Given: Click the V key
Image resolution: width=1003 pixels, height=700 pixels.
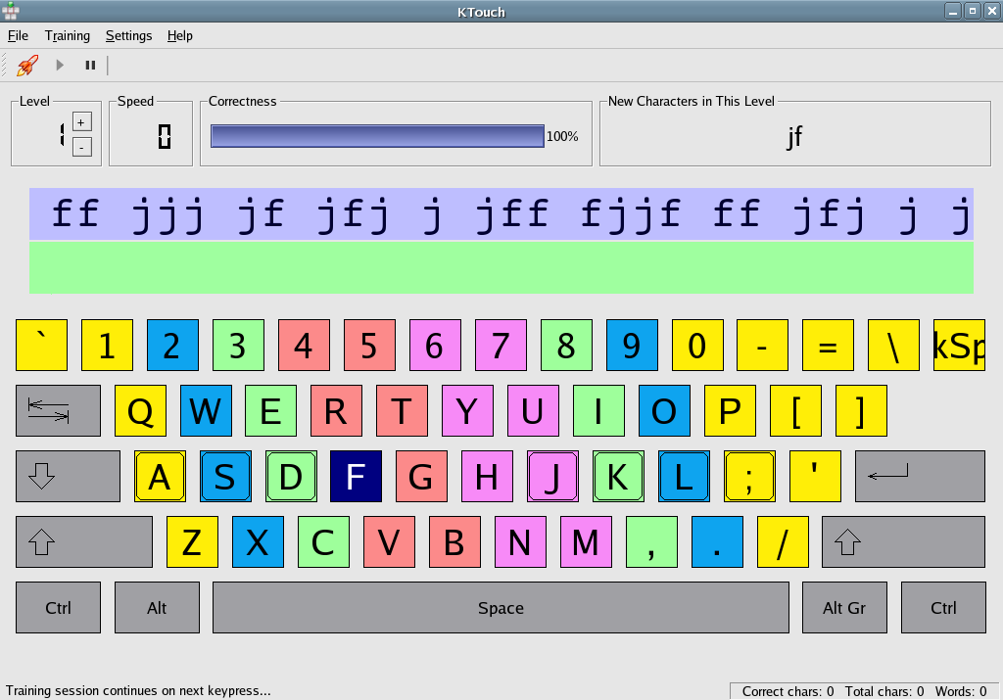Looking at the screenshot, I should pos(389,542).
